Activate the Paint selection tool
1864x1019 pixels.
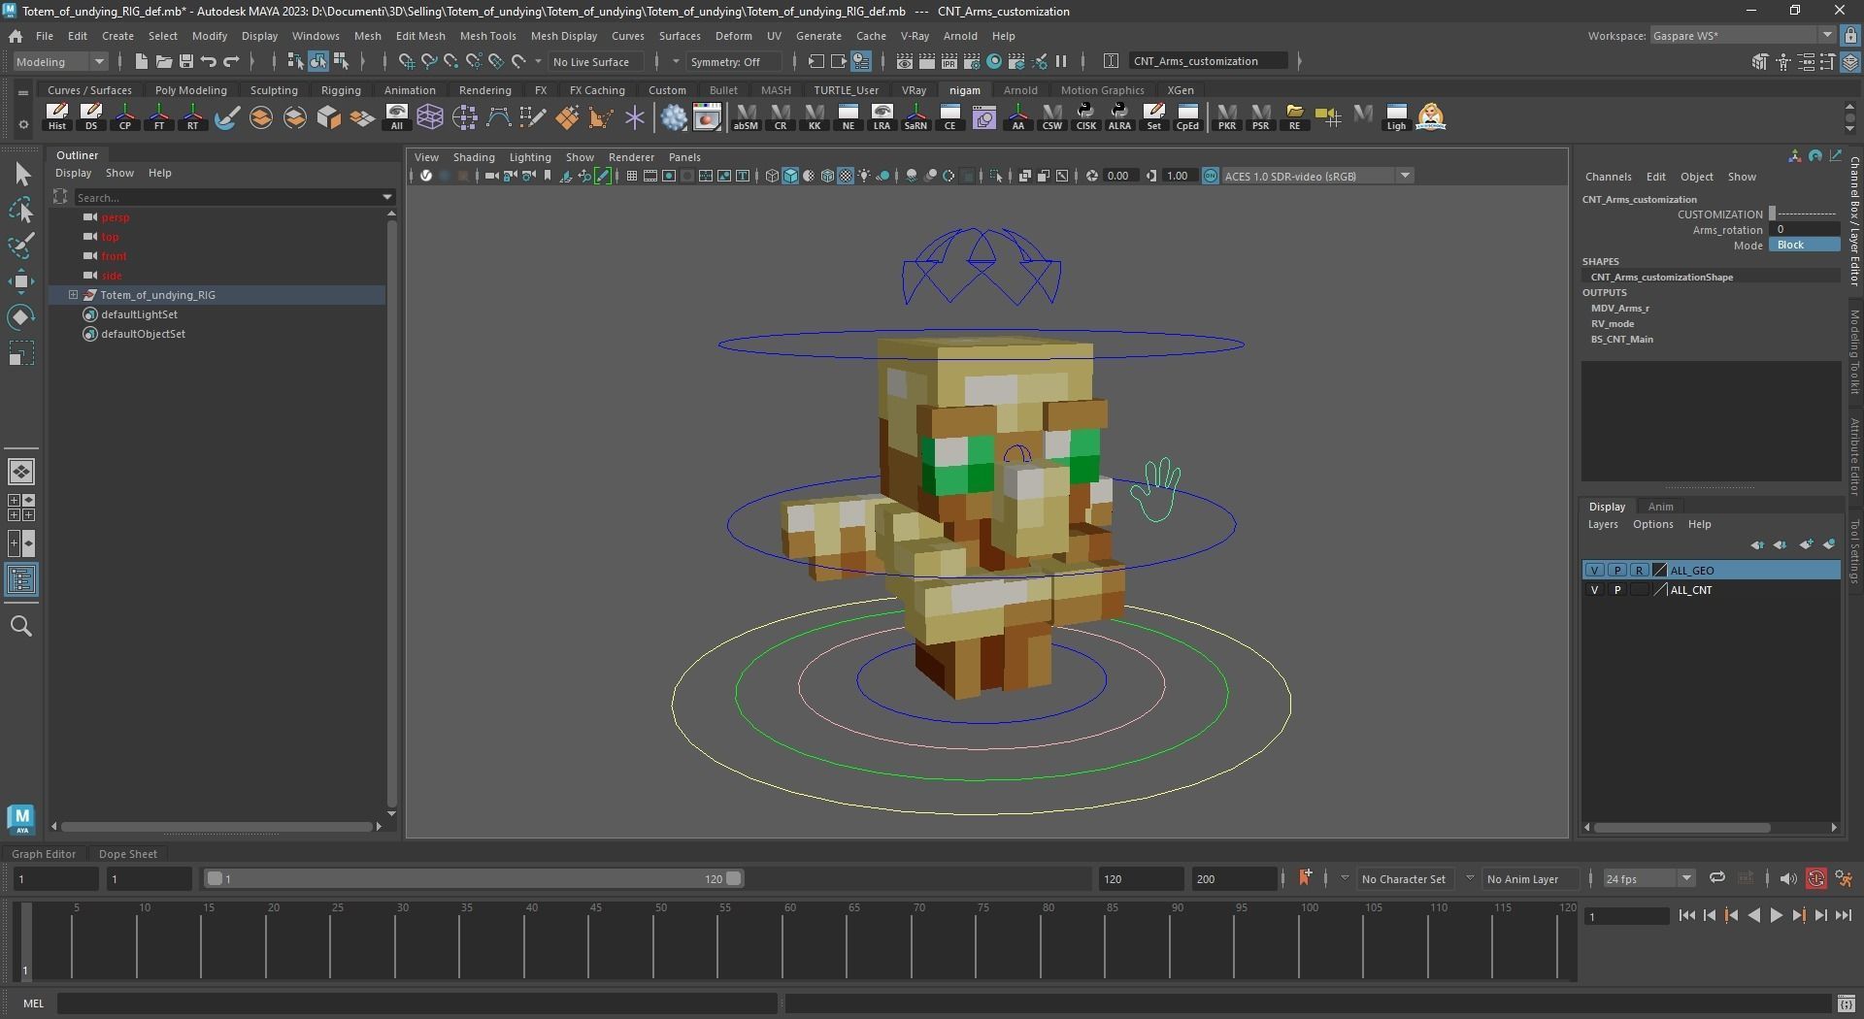tap(21, 245)
